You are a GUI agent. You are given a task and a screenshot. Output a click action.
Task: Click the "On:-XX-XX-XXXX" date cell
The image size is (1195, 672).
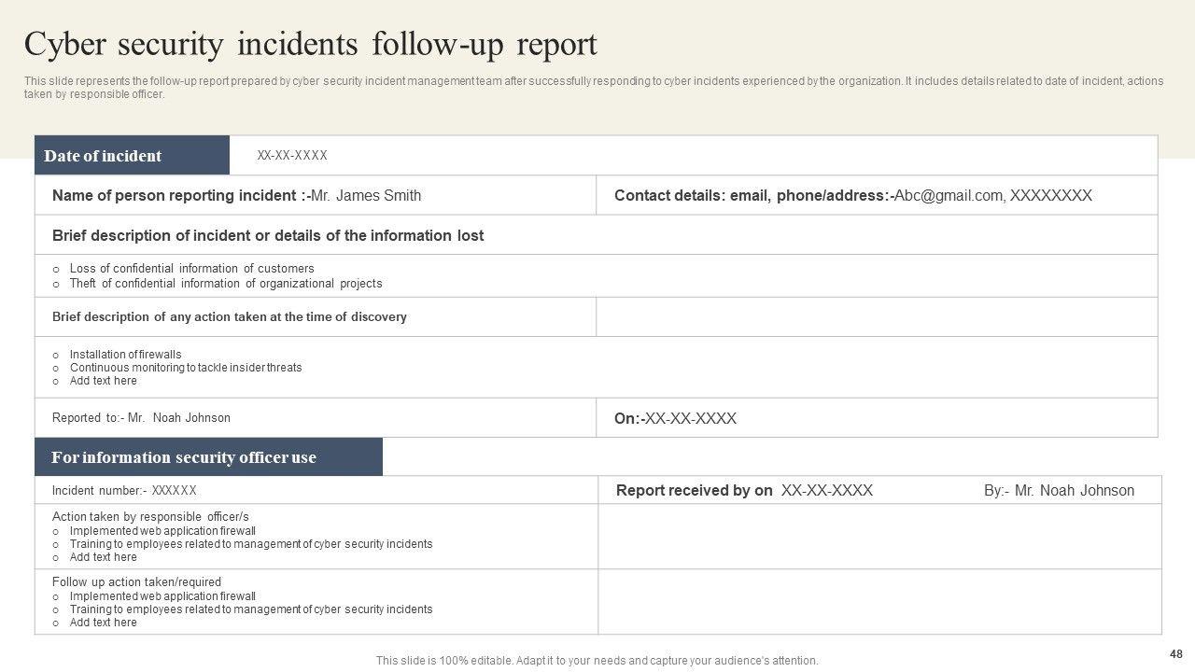pyautogui.click(x=675, y=419)
